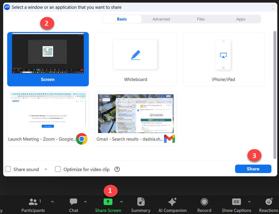This screenshot has width=279, height=214.
Task: View Participants using the people icon
Action: [x=33, y=201]
